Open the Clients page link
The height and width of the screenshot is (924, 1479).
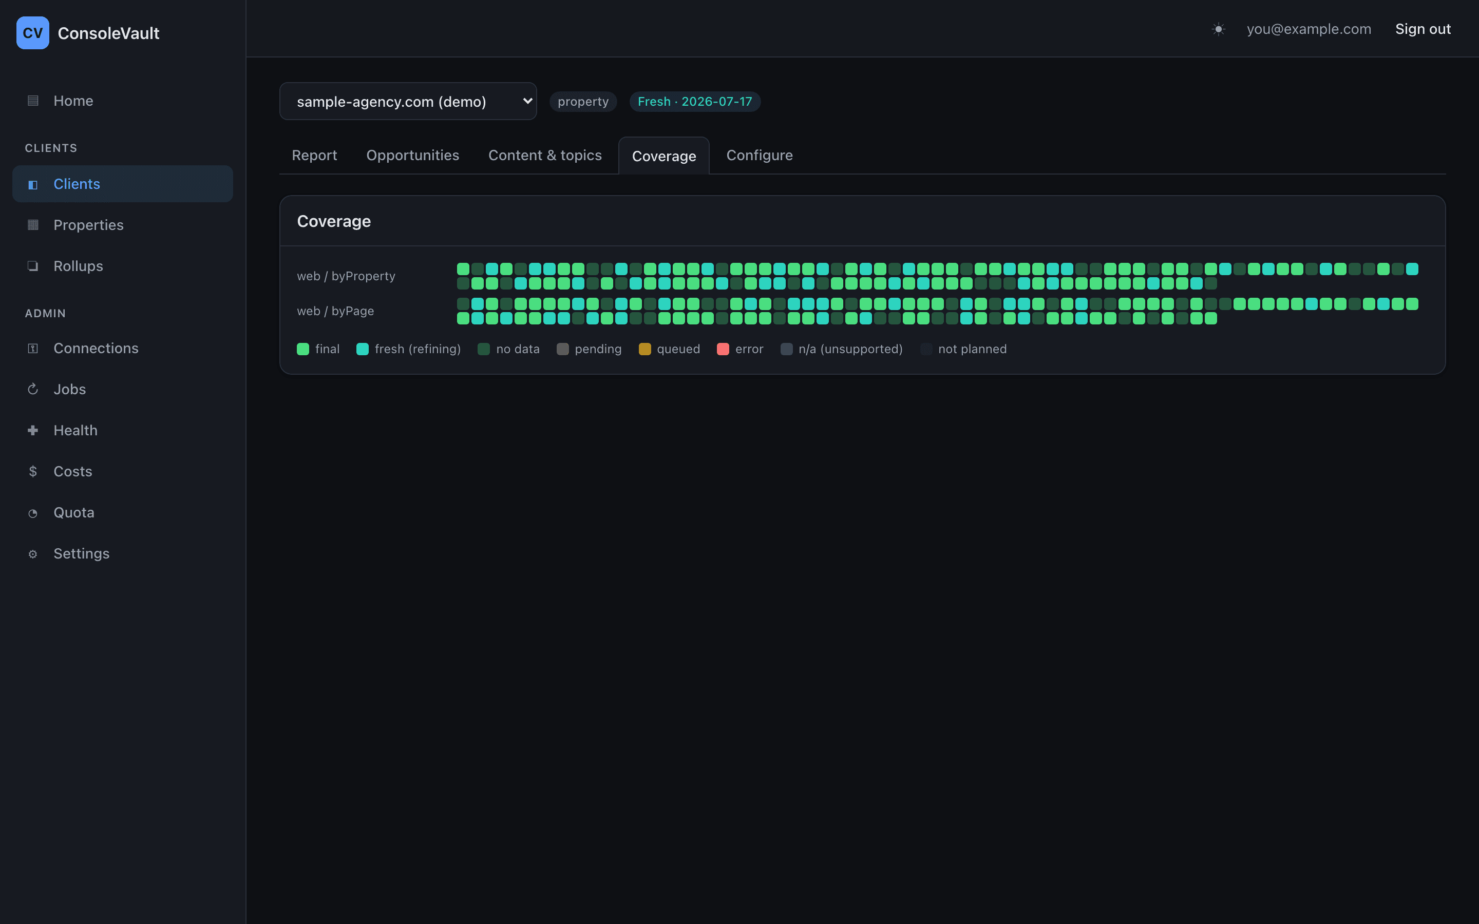click(122, 184)
